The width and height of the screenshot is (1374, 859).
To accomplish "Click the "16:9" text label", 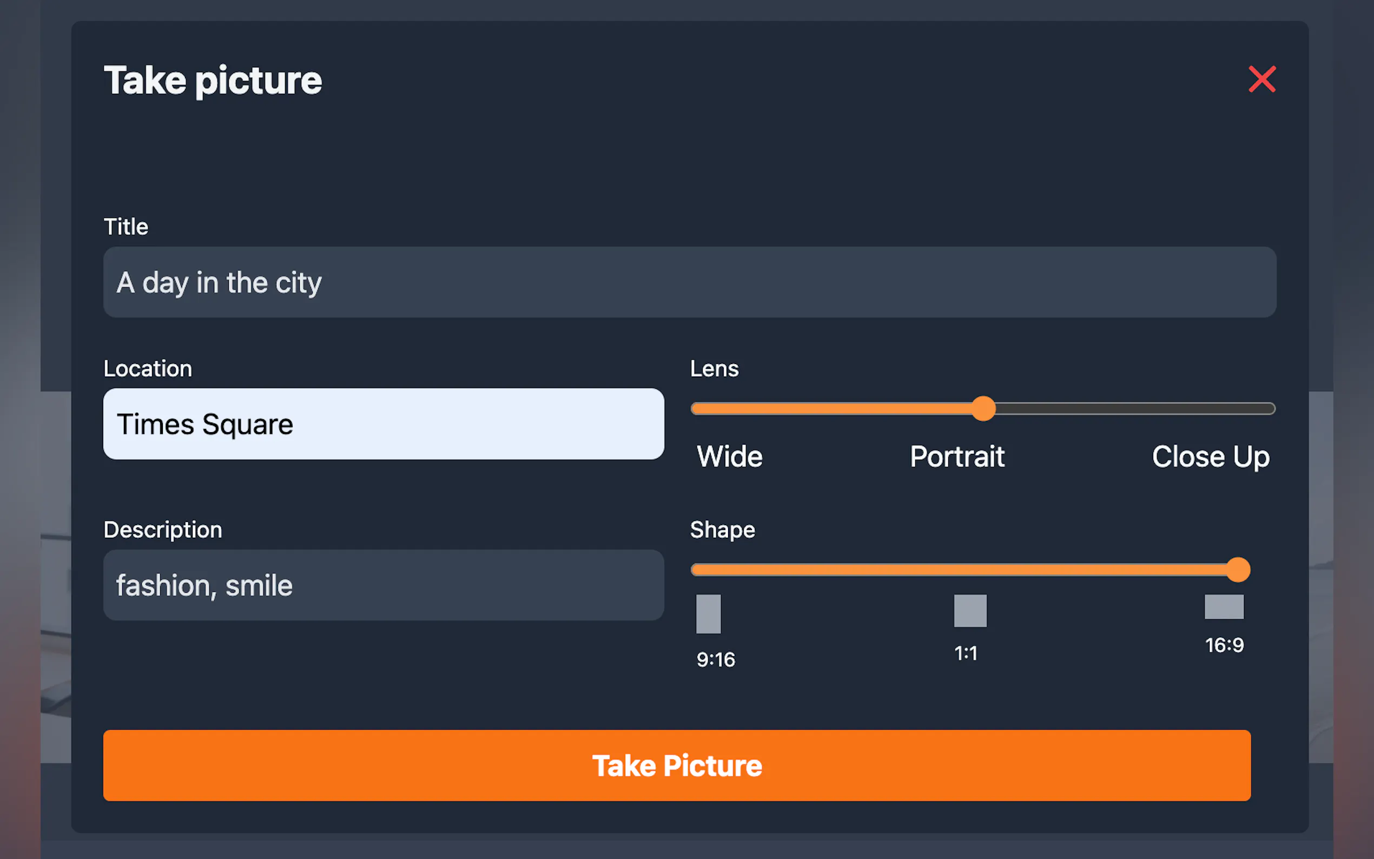I will pos(1225,645).
